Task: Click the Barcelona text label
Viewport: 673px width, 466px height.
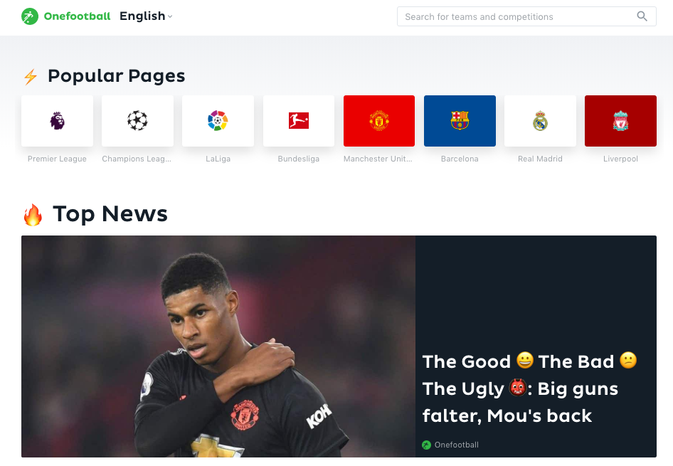Action: (x=460, y=159)
